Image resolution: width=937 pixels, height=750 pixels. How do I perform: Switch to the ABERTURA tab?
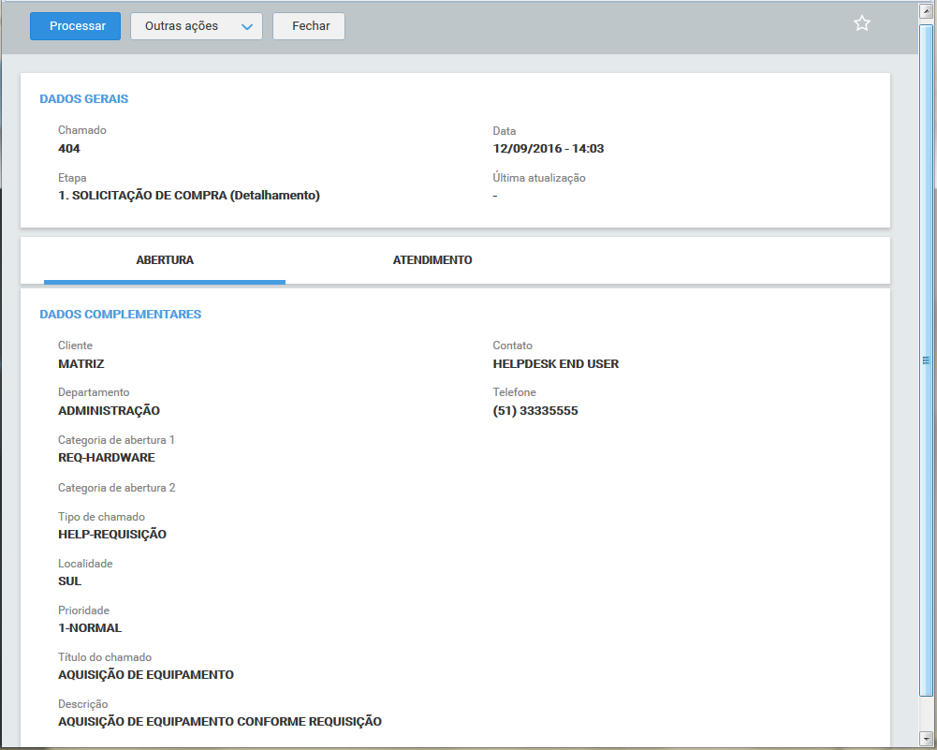[165, 260]
